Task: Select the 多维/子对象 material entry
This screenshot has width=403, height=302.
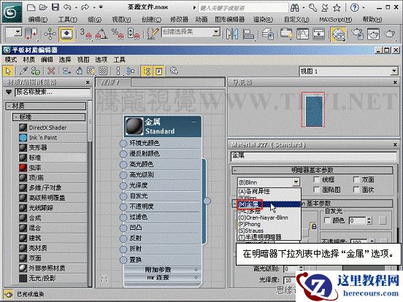Action: [53, 187]
